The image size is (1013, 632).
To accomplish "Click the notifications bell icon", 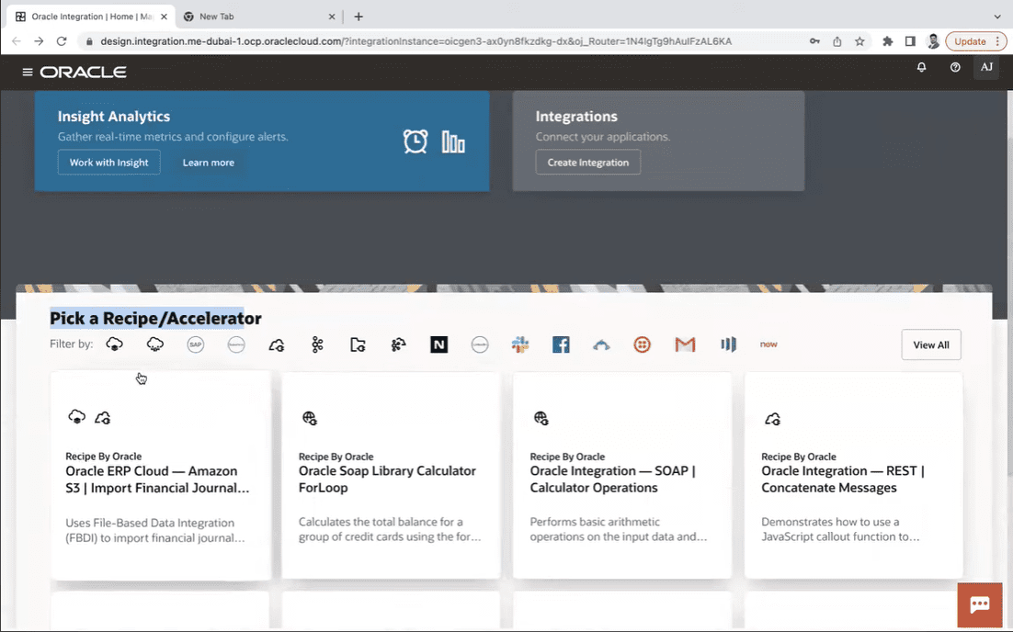I will point(921,67).
